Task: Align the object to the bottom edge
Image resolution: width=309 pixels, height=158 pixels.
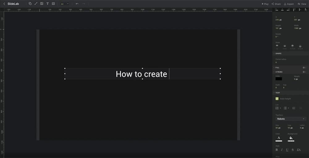Action: coord(306,10)
